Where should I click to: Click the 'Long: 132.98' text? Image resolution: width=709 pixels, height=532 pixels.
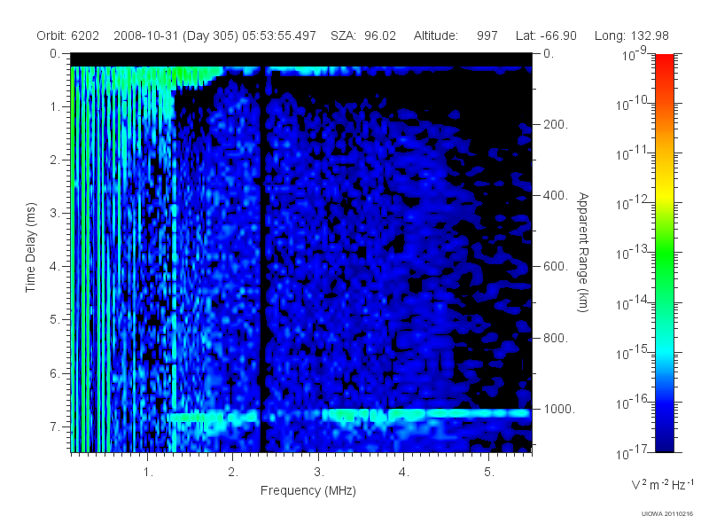tap(631, 35)
